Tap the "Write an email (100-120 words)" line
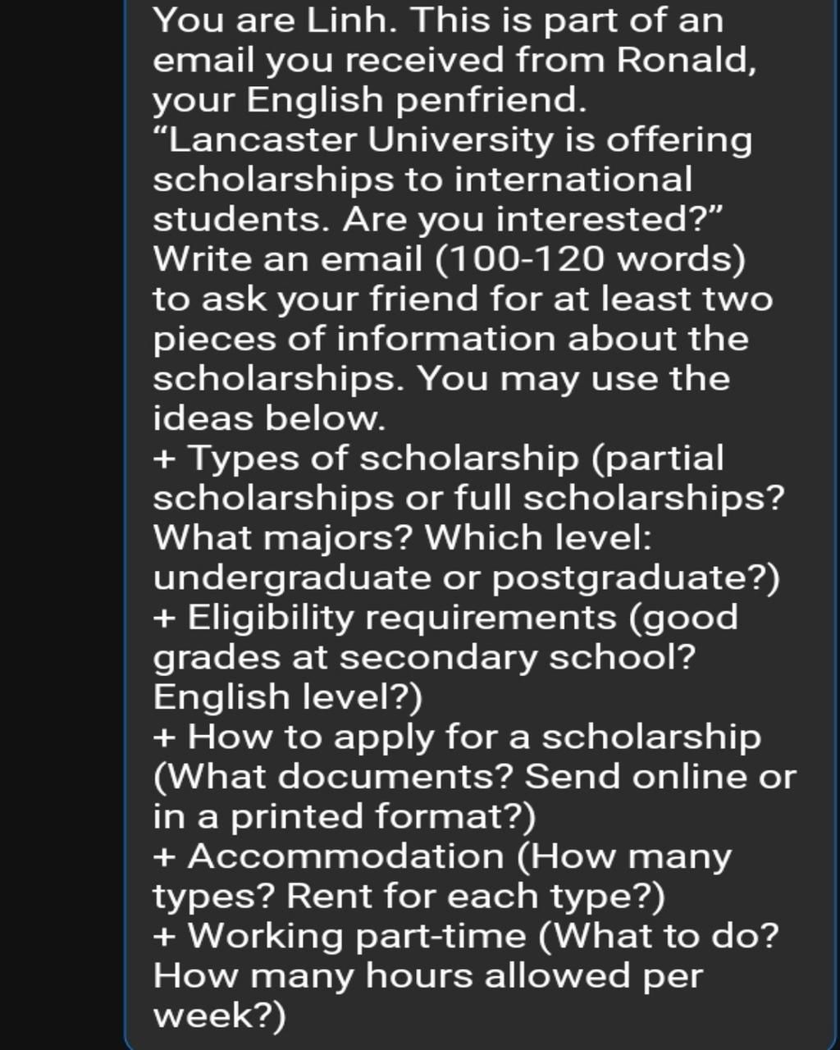This screenshot has height=1050, width=840. pos(450,259)
